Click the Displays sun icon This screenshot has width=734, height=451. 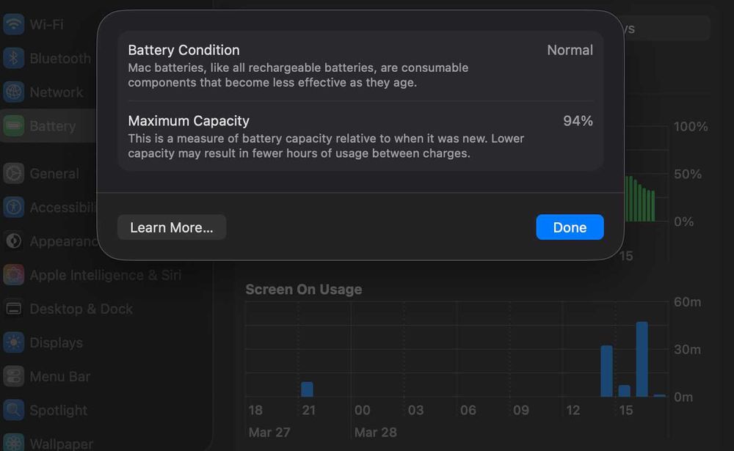(x=13, y=342)
